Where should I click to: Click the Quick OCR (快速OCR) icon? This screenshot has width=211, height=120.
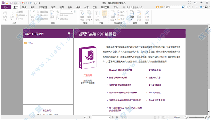coord(139,16)
